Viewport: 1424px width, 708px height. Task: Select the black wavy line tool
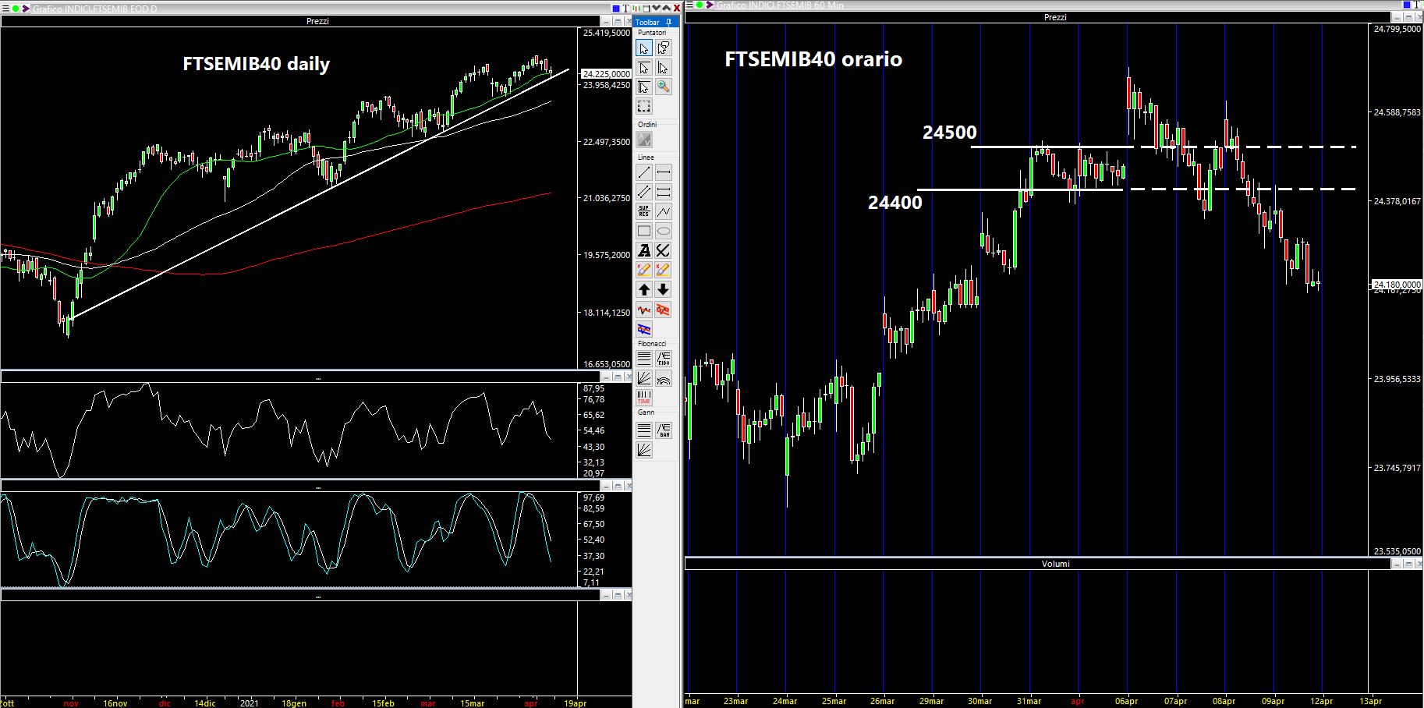644,310
